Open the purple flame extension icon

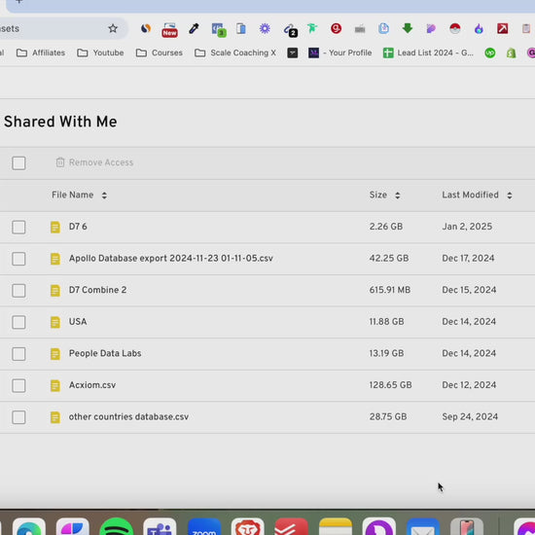tap(479, 28)
